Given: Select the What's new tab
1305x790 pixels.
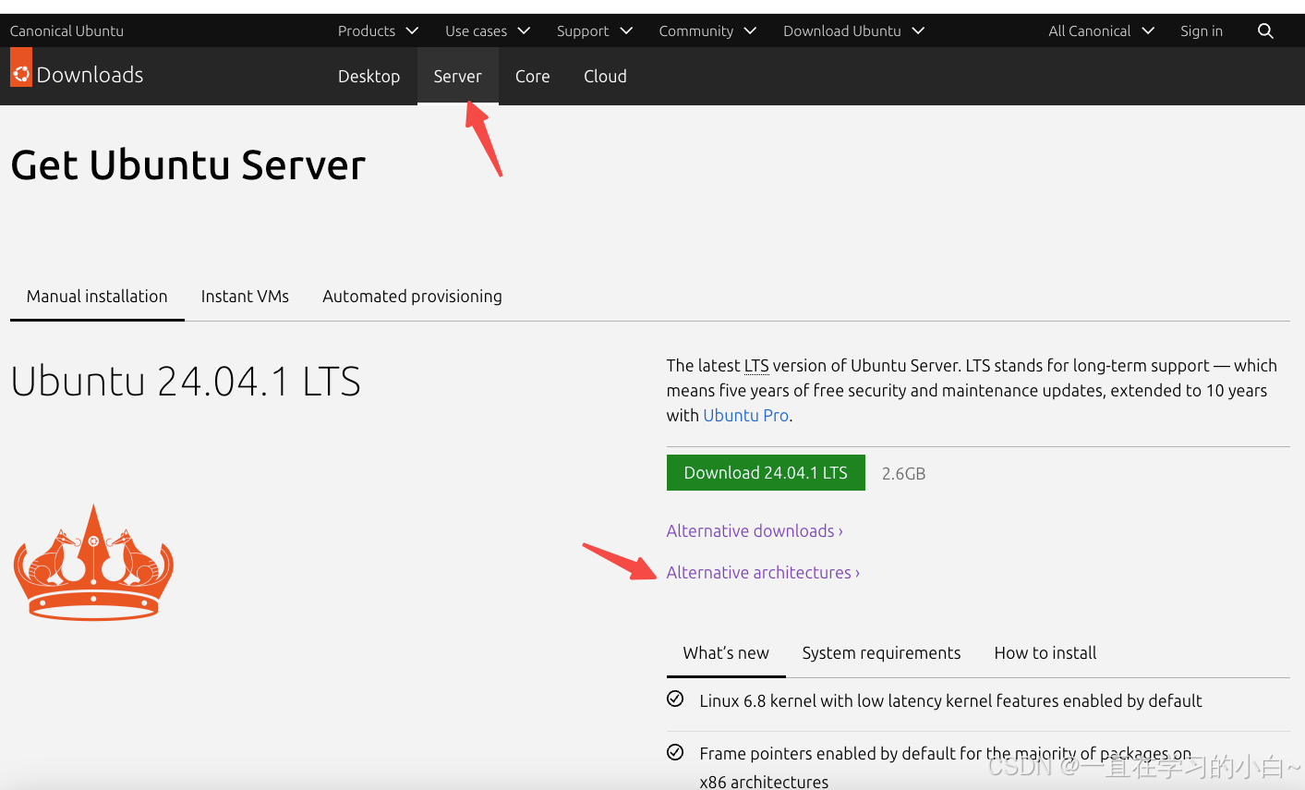Looking at the screenshot, I should click(726, 652).
